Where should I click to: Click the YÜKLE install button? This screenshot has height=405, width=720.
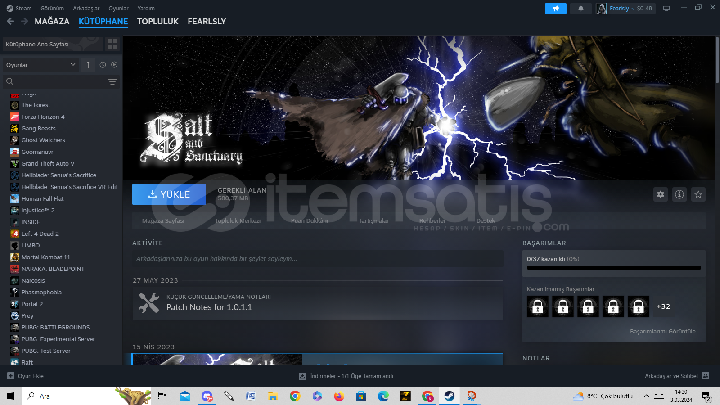pyautogui.click(x=169, y=194)
